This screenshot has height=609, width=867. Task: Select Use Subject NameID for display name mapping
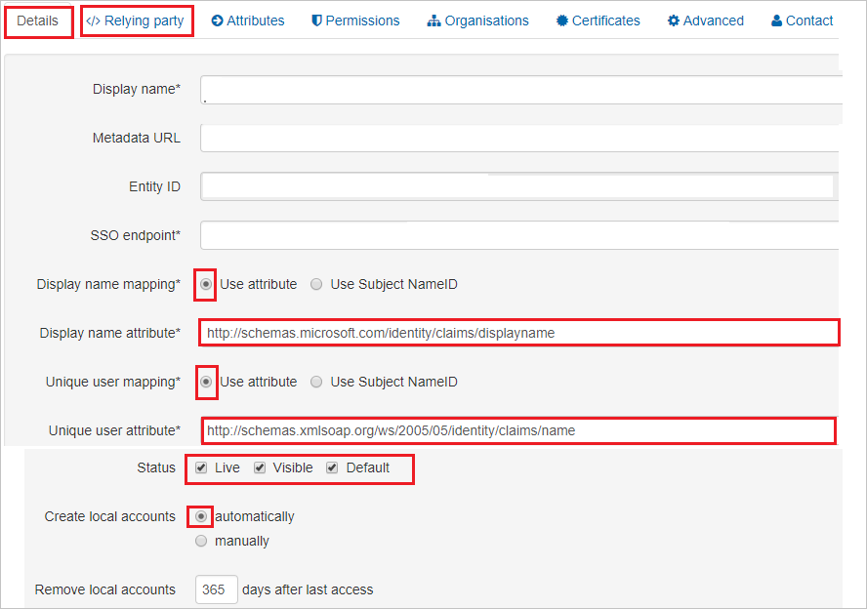click(x=315, y=284)
